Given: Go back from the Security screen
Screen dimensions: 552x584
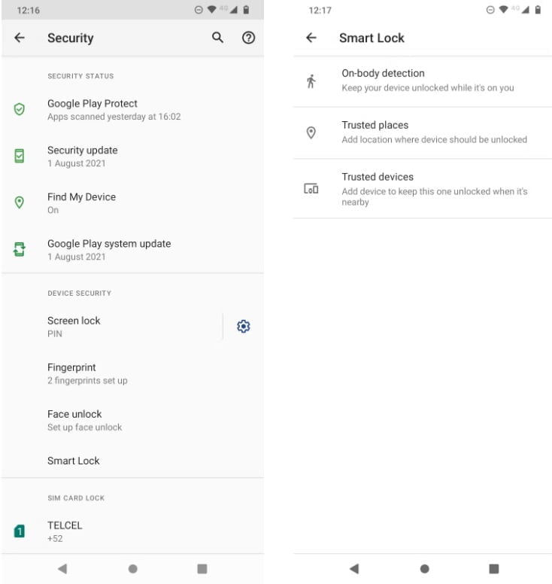Looking at the screenshot, I should click(x=20, y=38).
